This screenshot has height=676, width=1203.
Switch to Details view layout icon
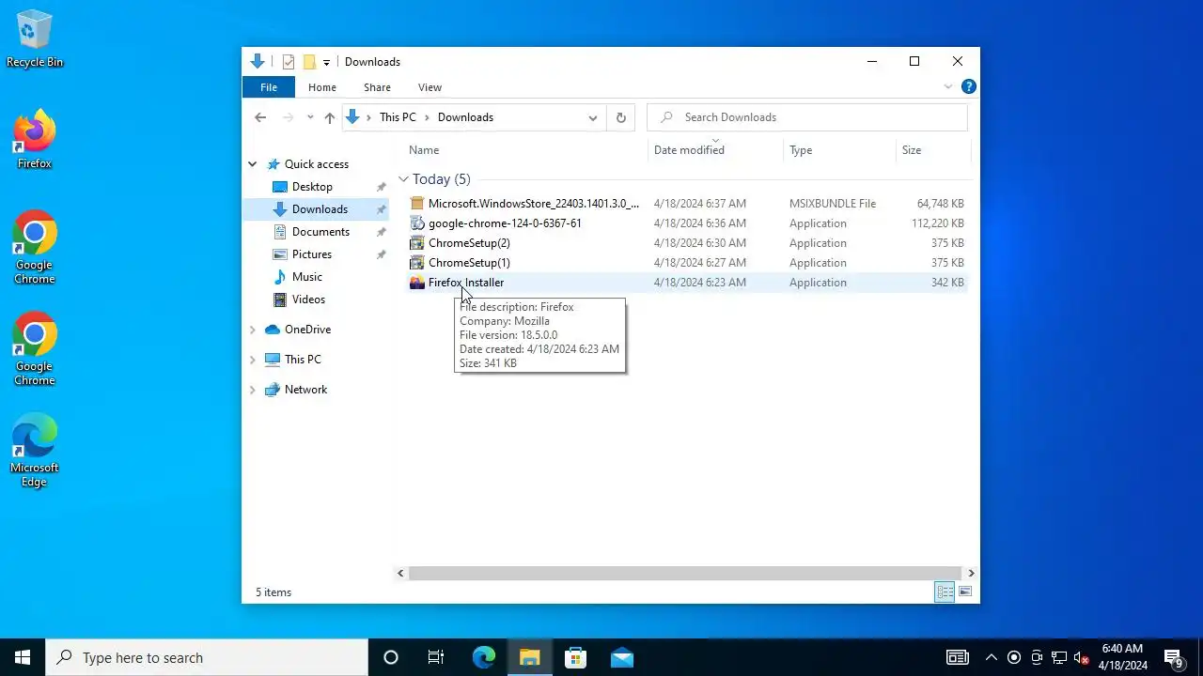point(945,591)
